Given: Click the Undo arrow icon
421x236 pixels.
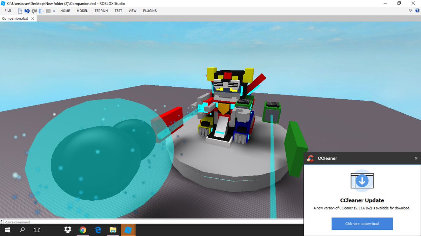Looking at the screenshot, I should tap(27, 11).
